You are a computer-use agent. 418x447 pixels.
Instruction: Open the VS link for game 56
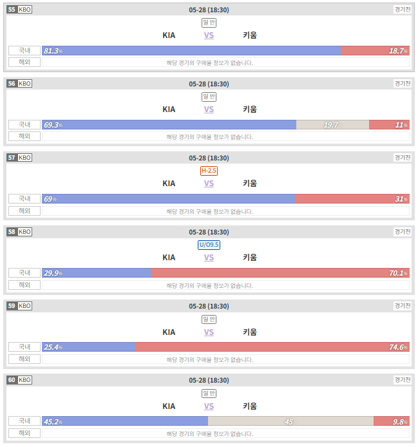(209, 109)
